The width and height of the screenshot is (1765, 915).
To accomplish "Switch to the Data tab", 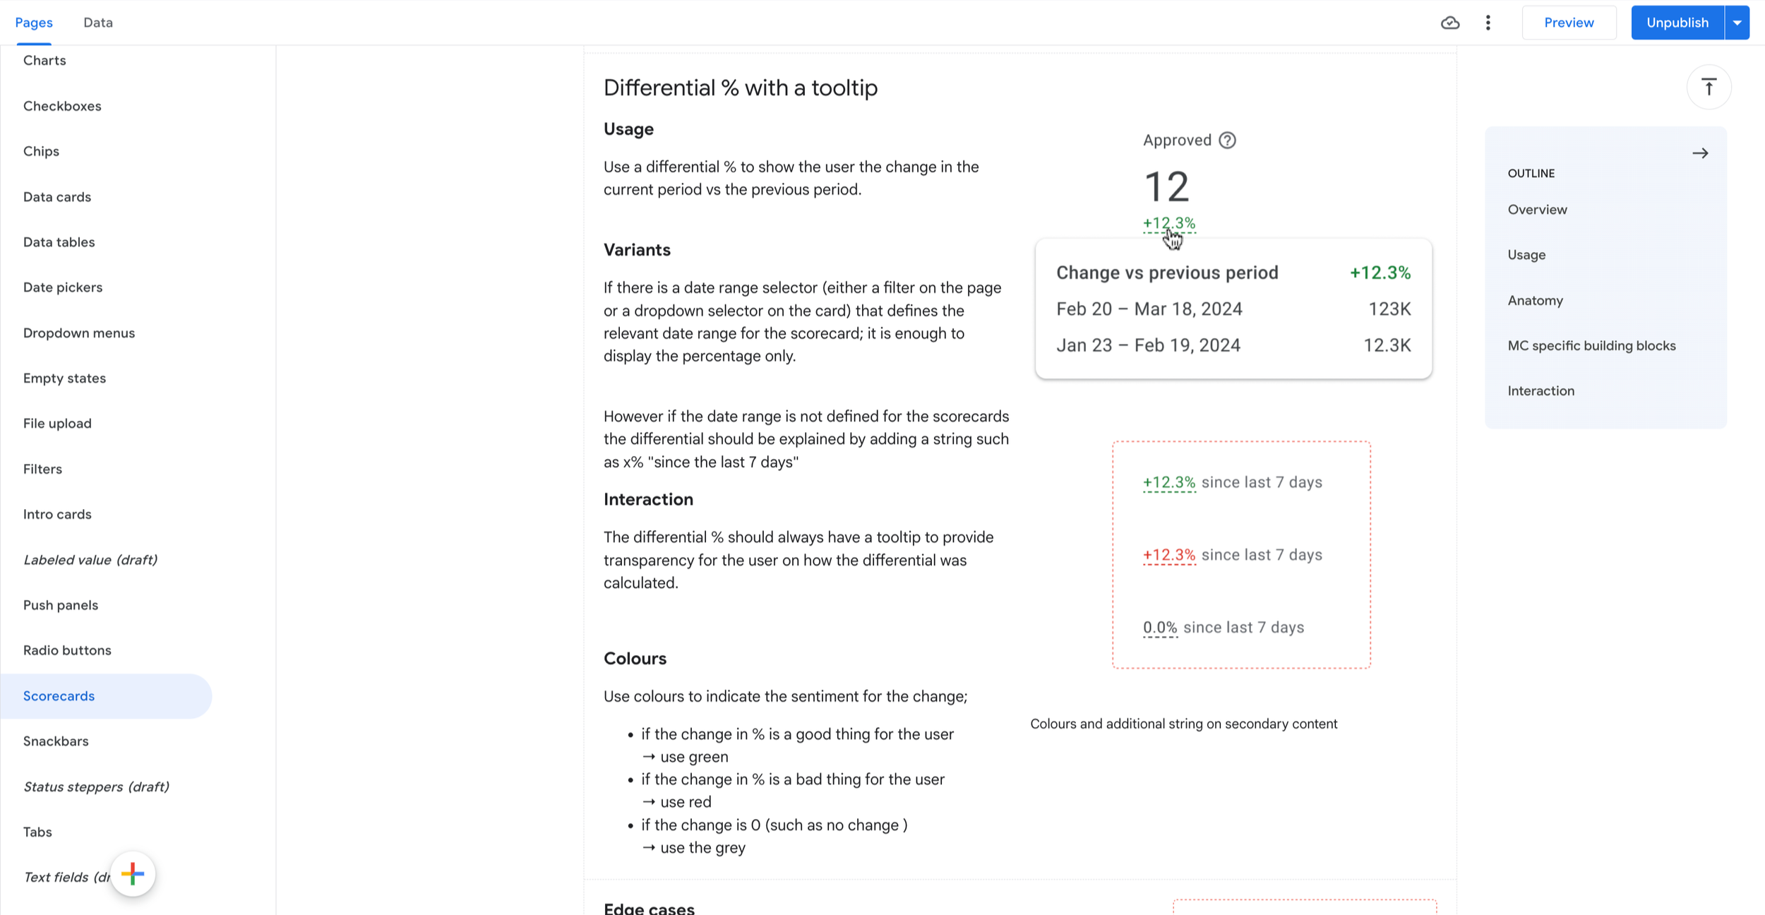I will (98, 23).
